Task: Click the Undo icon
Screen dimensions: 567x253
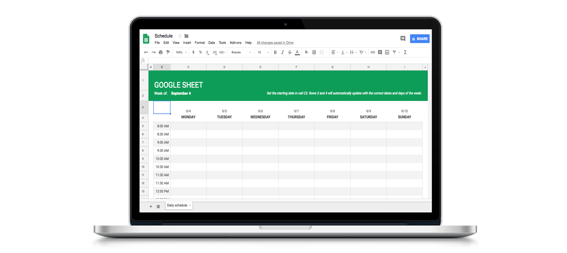Action: point(146,52)
